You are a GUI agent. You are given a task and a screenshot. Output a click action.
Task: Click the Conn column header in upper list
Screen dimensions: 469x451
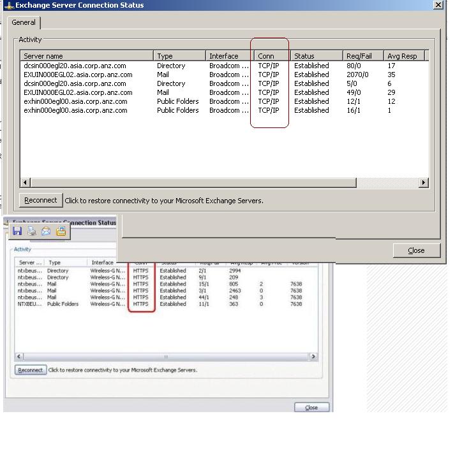pos(272,56)
